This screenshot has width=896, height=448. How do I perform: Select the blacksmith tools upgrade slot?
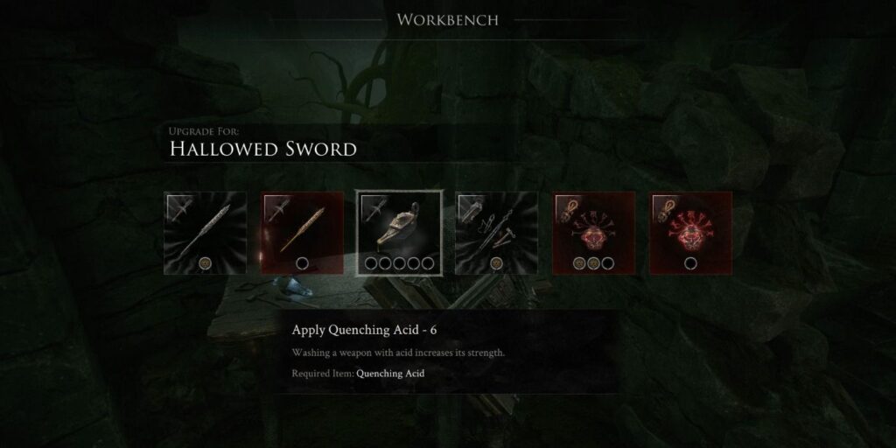tap(497, 233)
